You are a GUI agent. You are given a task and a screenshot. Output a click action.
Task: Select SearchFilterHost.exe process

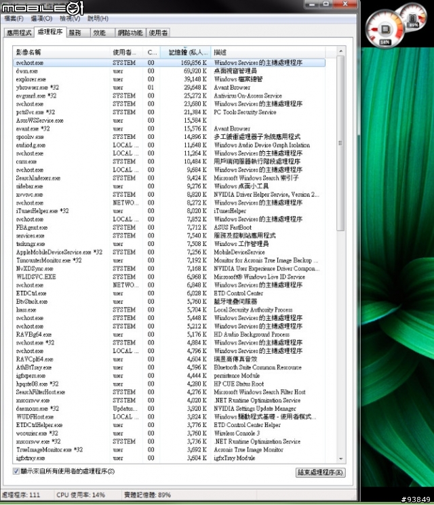[169, 392]
